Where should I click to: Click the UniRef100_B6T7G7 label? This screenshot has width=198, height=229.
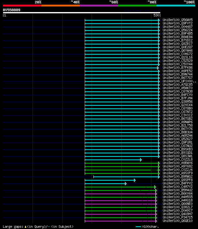[178, 78]
